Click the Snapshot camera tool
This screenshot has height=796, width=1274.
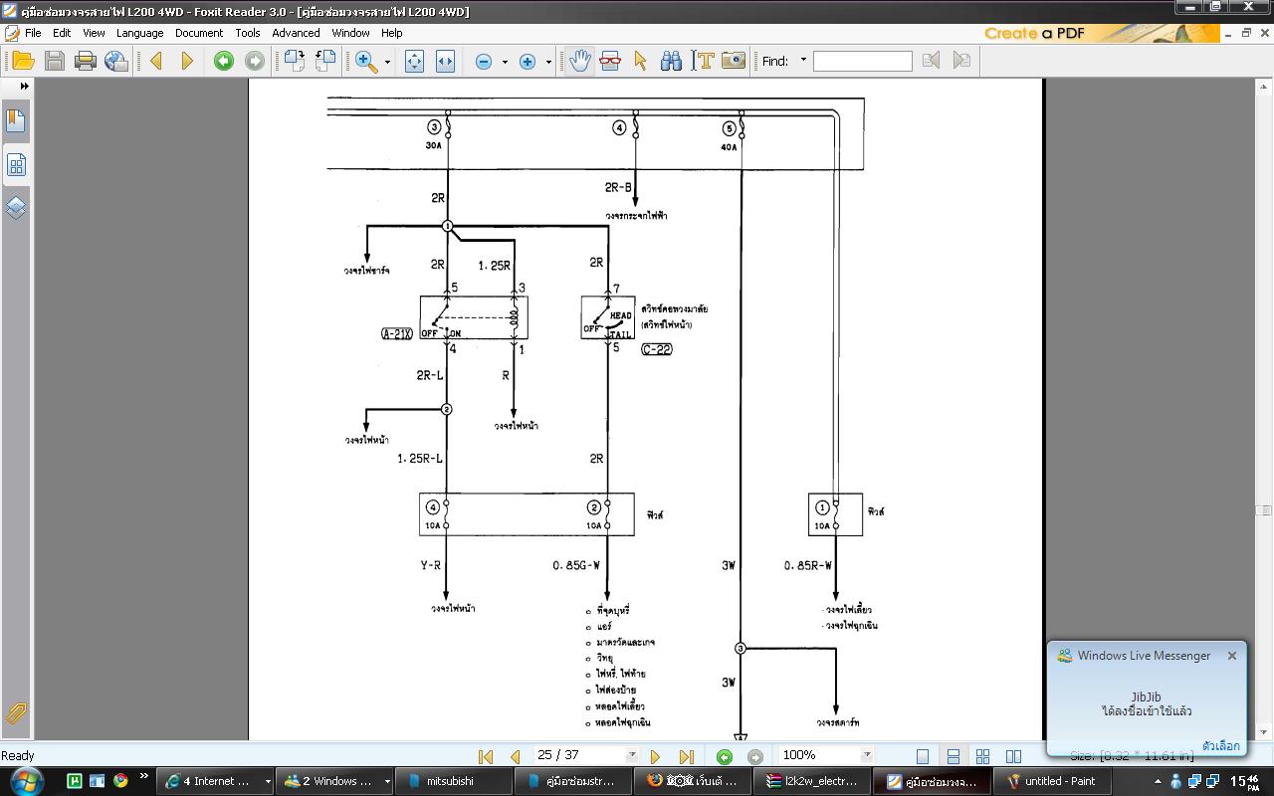(x=734, y=62)
